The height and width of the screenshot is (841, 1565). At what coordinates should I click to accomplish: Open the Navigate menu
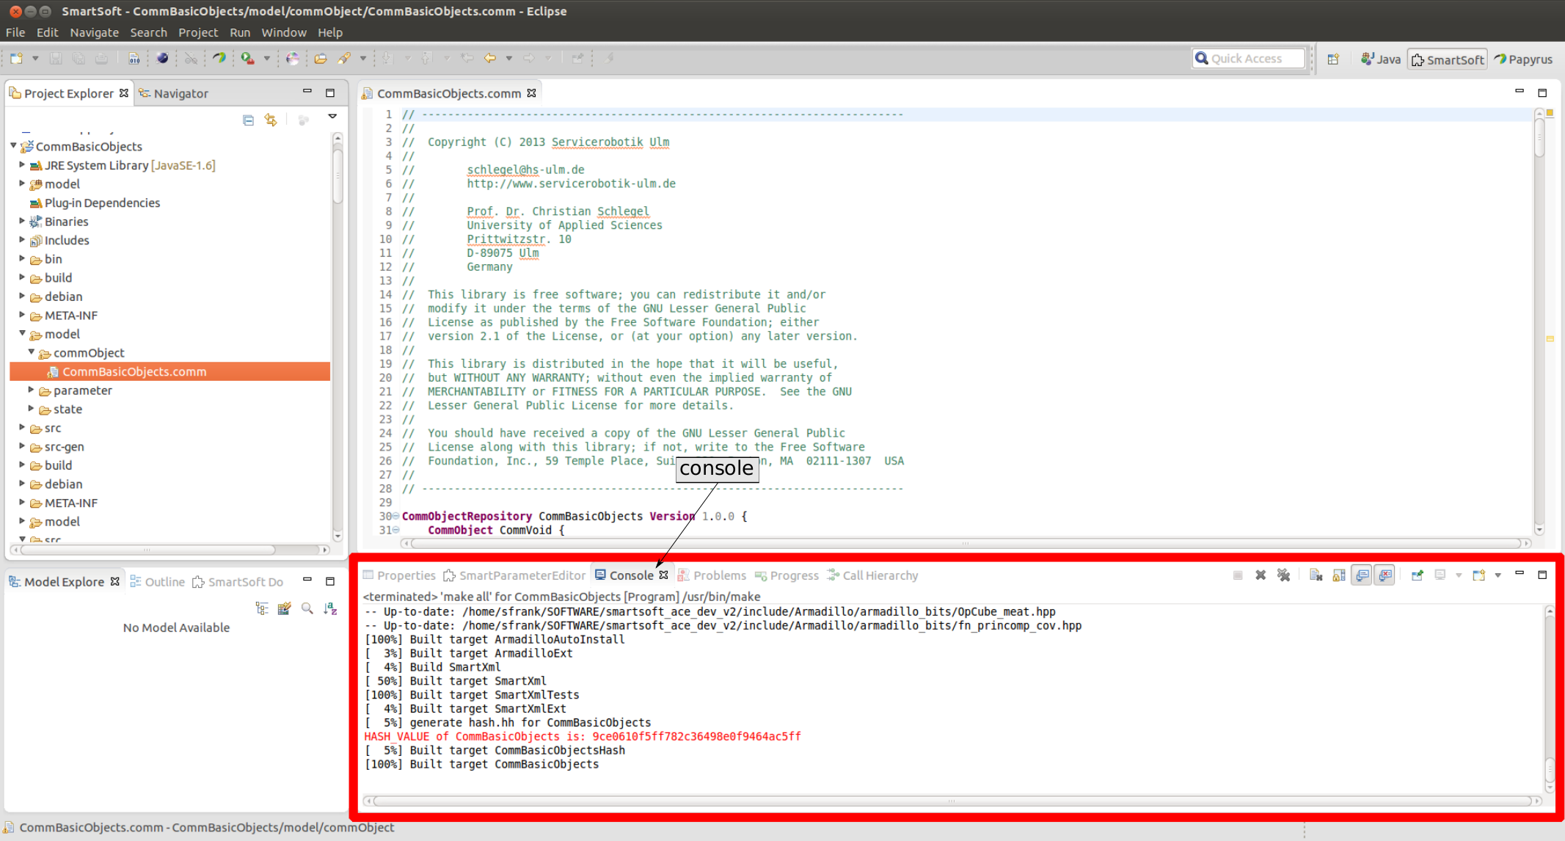(94, 32)
